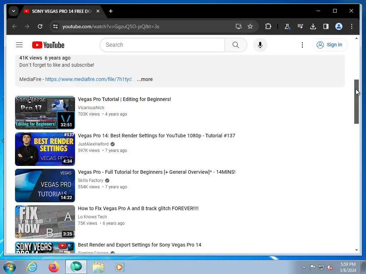
Task: Open the tab search dropdown arrow
Action: click(14, 11)
